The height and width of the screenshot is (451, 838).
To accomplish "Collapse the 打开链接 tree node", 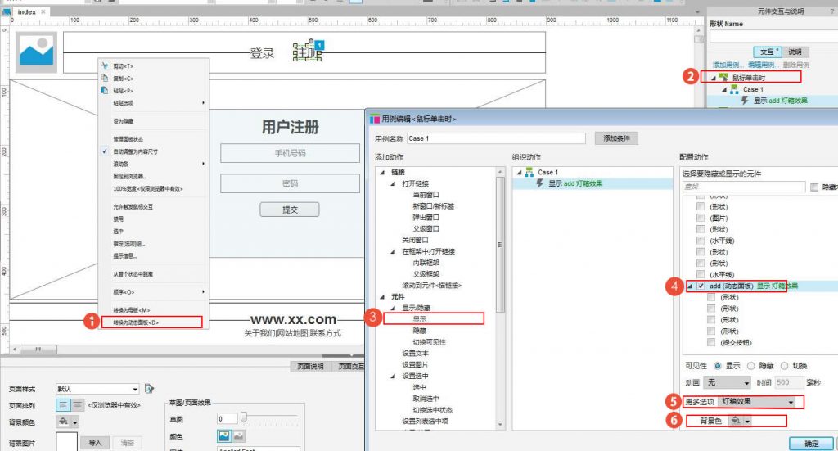I will [394, 183].
